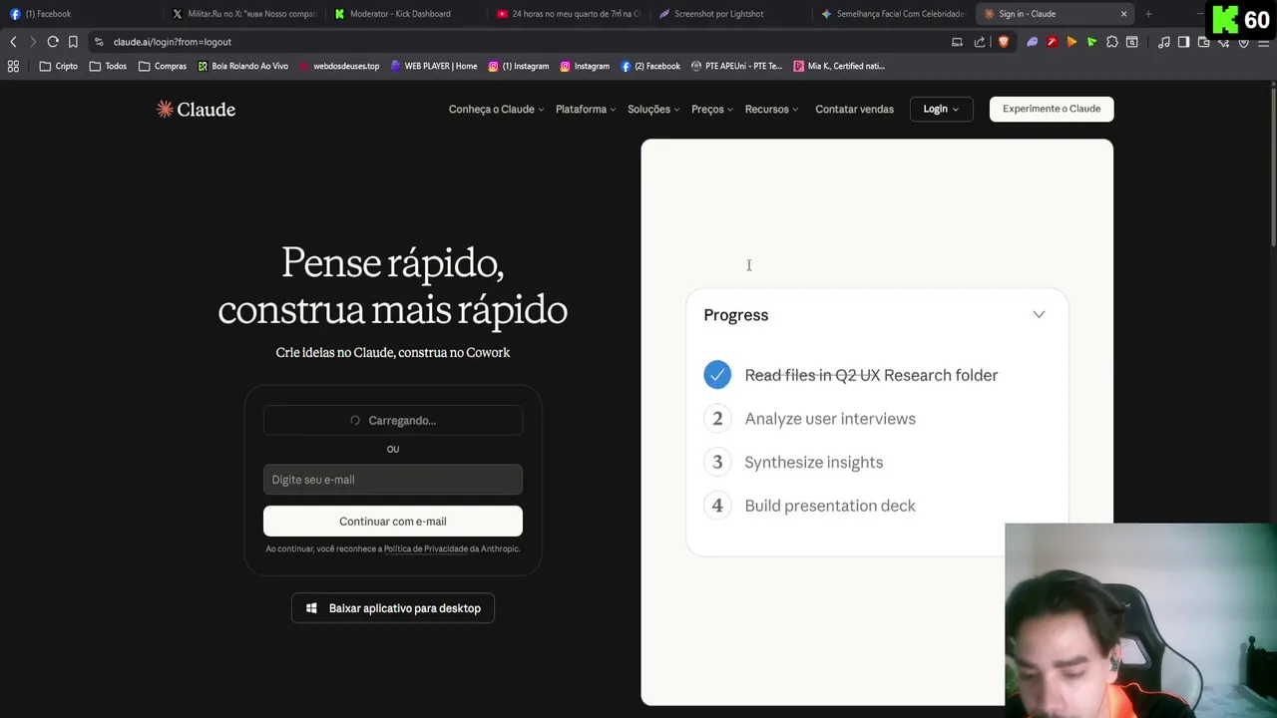
Task: Open WEB PLAYER | Home bookmark
Action: 434,66
